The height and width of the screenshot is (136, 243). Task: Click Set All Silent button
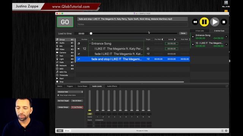click(x=77, y=101)
